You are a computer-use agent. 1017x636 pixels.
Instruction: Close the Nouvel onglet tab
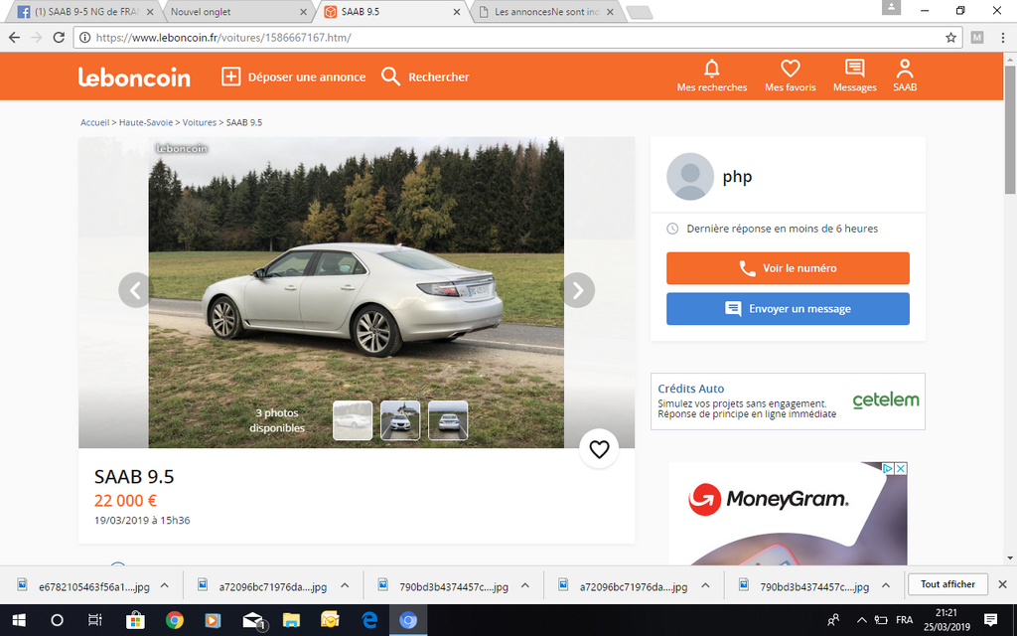304,12
